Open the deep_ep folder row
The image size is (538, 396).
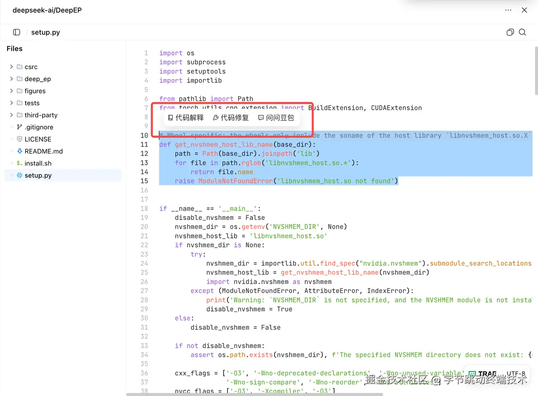(x=63, y=79)
